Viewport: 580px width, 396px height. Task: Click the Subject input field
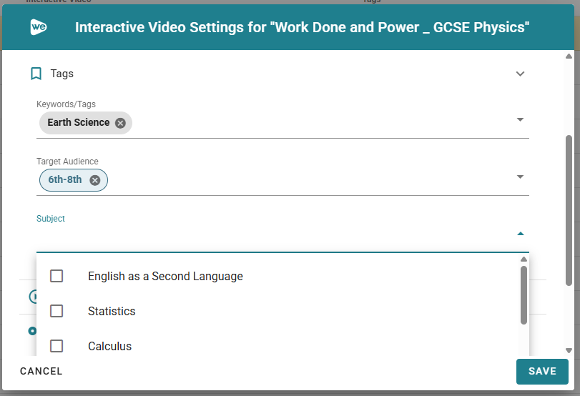click(272, 236)
